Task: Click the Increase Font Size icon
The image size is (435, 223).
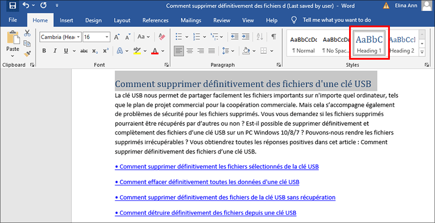Action: [x=117, y=37]
